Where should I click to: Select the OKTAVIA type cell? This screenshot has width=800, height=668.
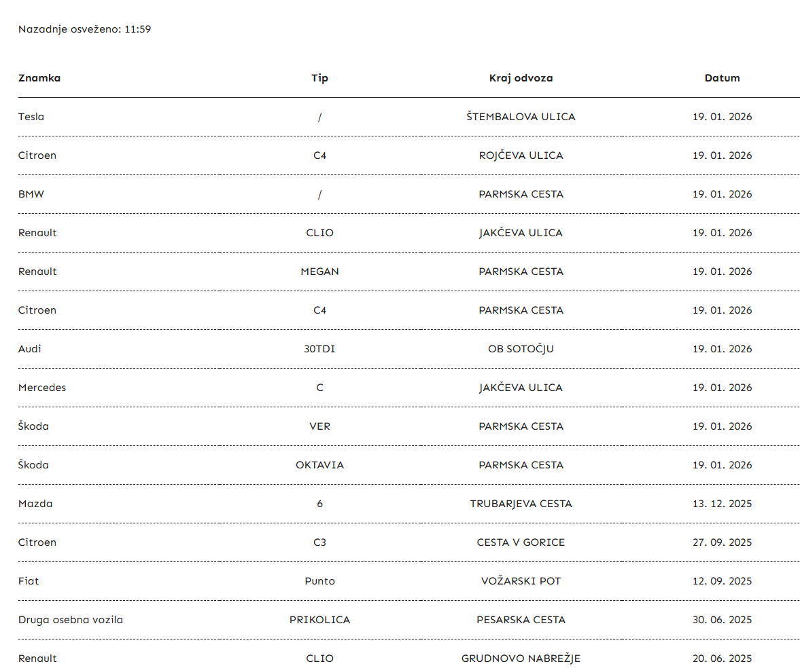(x=319, y=465)
